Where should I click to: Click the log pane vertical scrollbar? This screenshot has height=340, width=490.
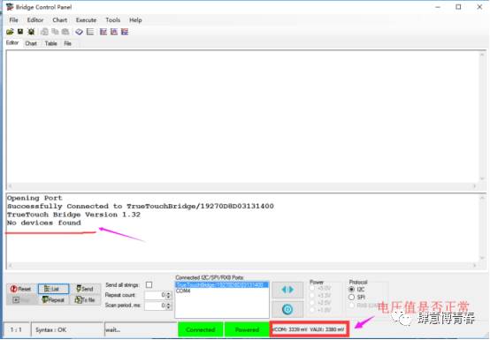tap(482, 227)
